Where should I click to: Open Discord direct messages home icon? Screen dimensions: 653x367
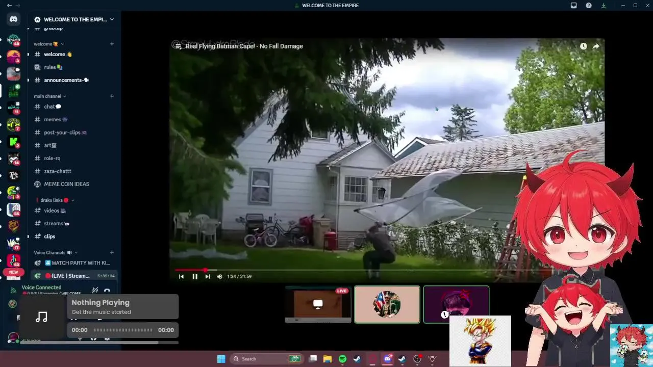14,19
